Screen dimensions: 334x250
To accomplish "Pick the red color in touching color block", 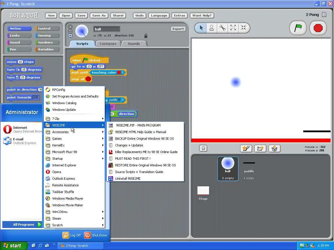I will (x=119, y=73).
